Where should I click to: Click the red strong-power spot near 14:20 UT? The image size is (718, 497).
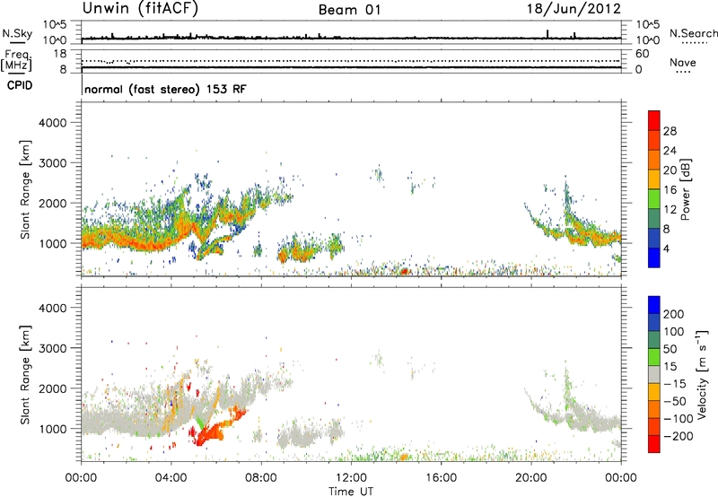[404, 272]
